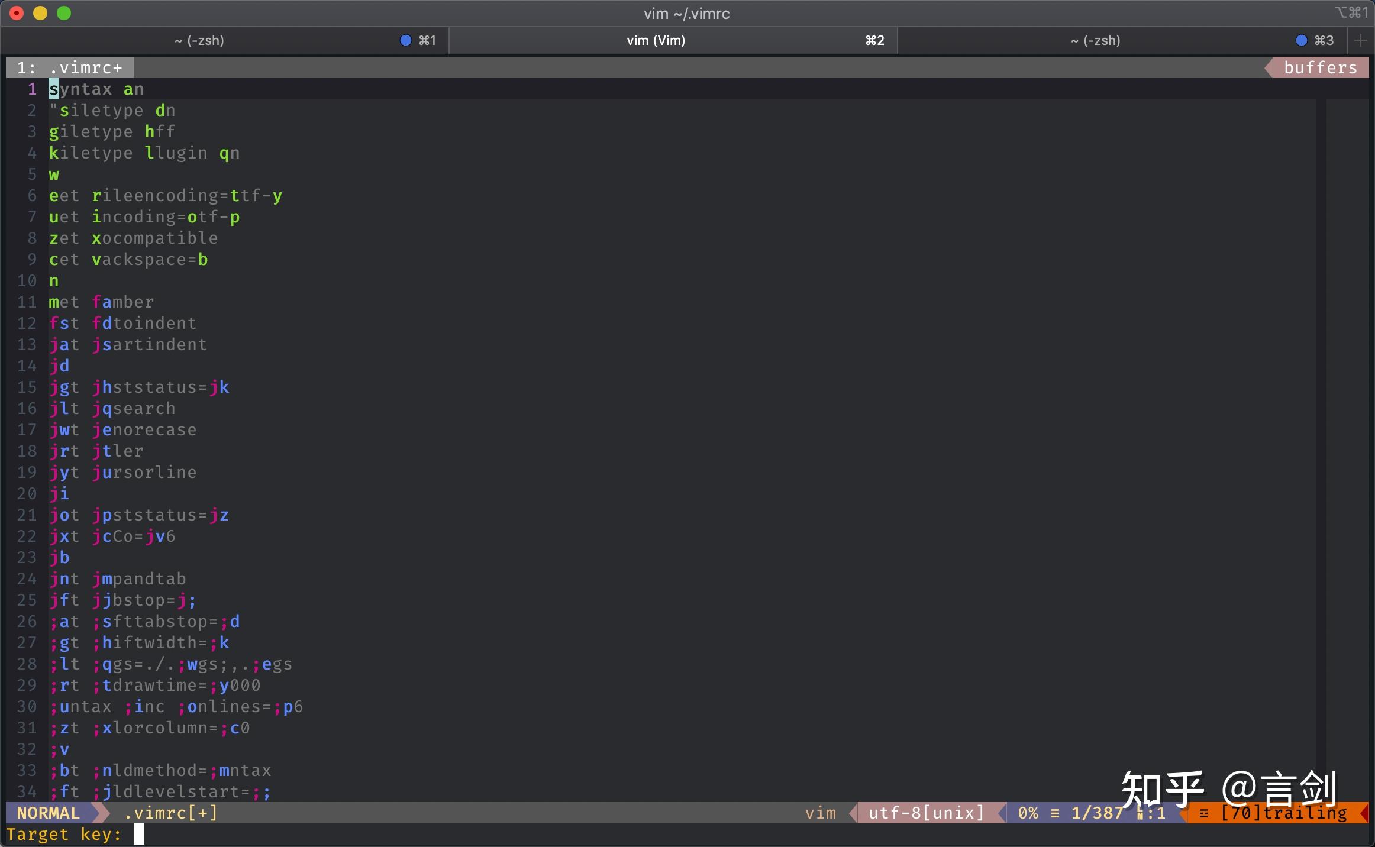Click the buffers label in tabline
Image resolution: width=1375 pixels, height=847 pixels.
[1321, 67]
